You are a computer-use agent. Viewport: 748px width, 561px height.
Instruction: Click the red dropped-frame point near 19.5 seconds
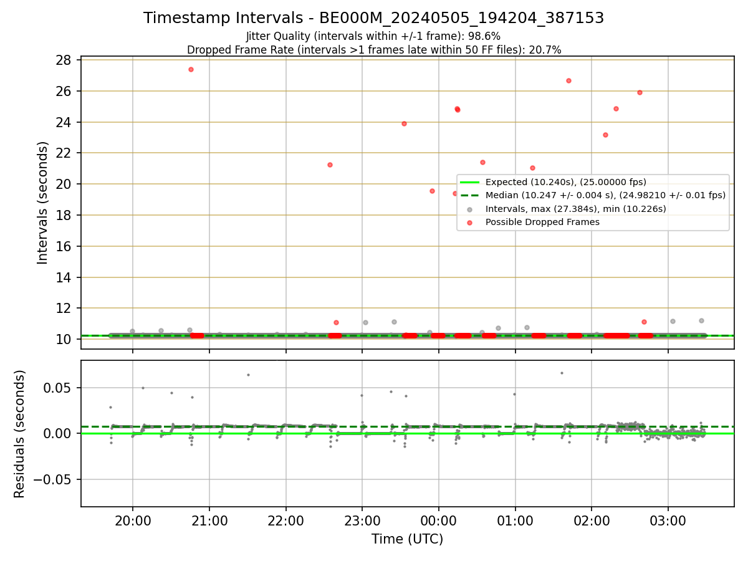pyautogui.click(x=432, y=191)
